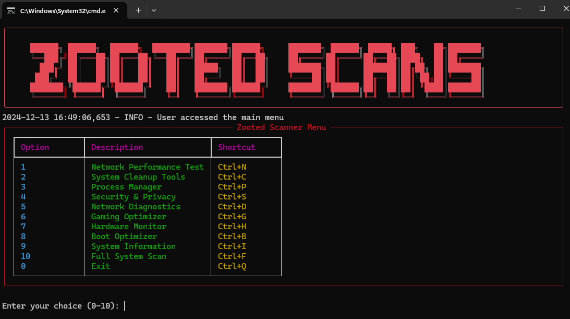This screenshot has height=319, width=570.
Task: Click the Ctrl+H shortcut text
Action: click(x=232, y=227)
